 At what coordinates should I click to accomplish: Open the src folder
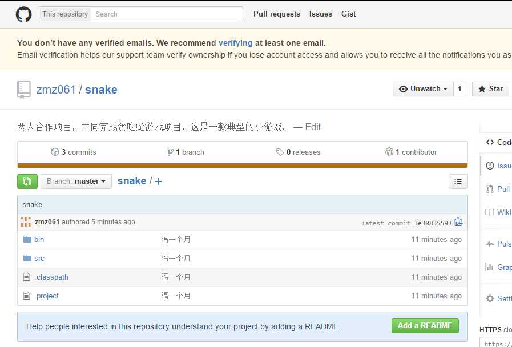(39, 258)
